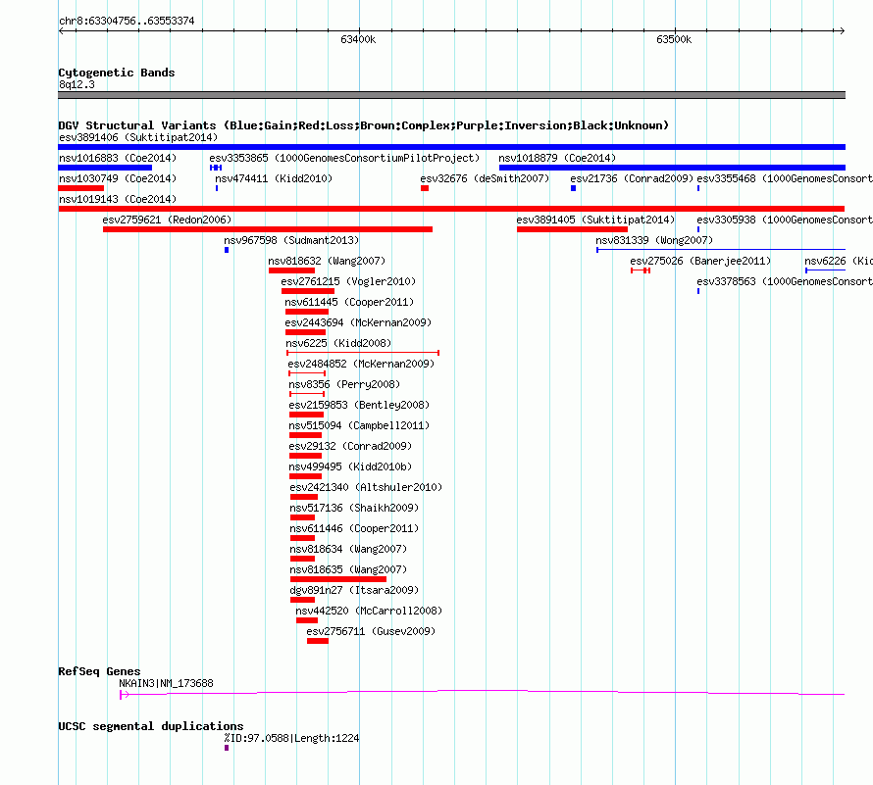The width and height of the screenshot is (873, 785).
Task: Click nsv1030749 (Coe2014) loss variant label
Action: [x=118, y=178]
